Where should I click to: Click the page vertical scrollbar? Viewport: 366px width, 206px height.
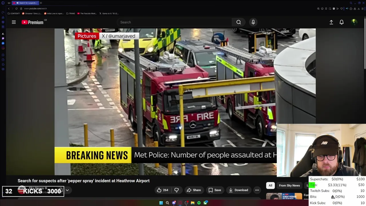(365, 43)
